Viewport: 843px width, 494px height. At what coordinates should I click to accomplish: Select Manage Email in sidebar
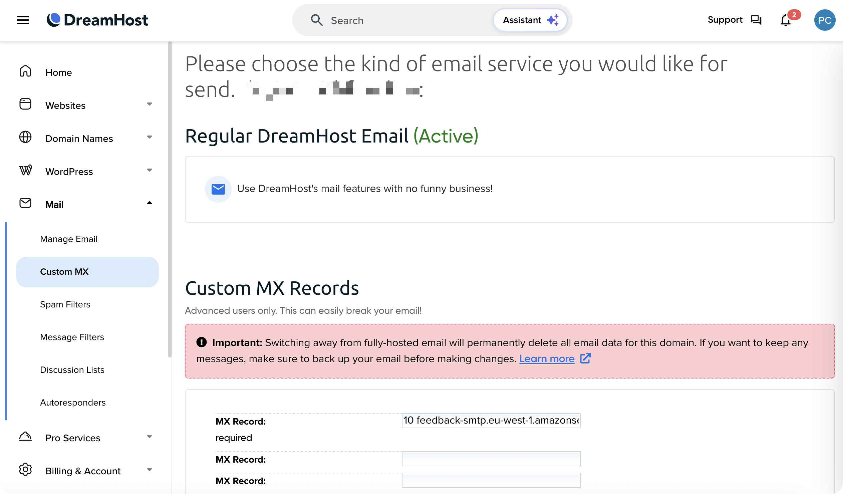pyautogui.click(x=68, y=239)
